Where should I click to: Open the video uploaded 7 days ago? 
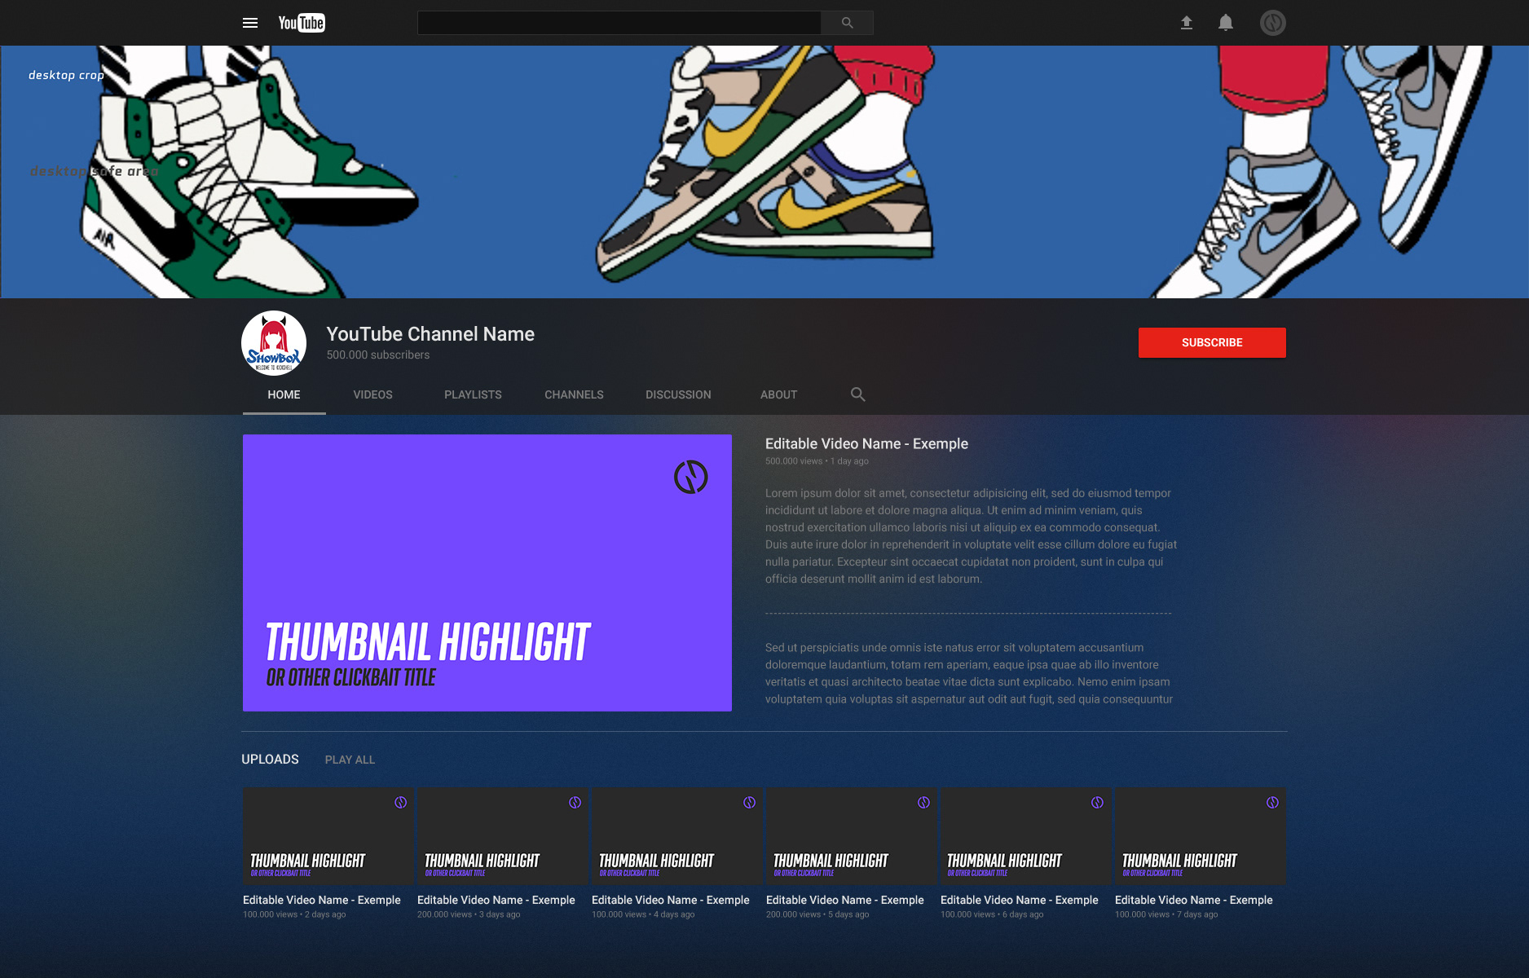pyautogui.click(x=1201, y=835)
